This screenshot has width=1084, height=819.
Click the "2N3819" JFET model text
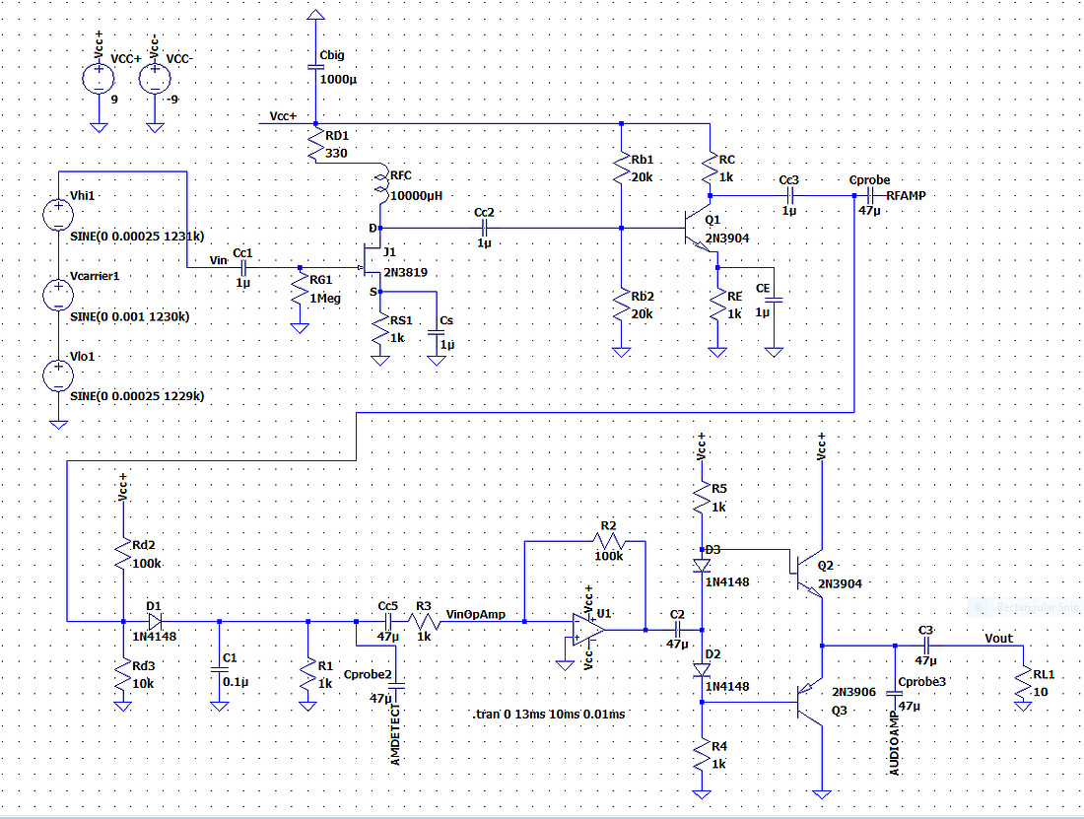coord(406,272)
